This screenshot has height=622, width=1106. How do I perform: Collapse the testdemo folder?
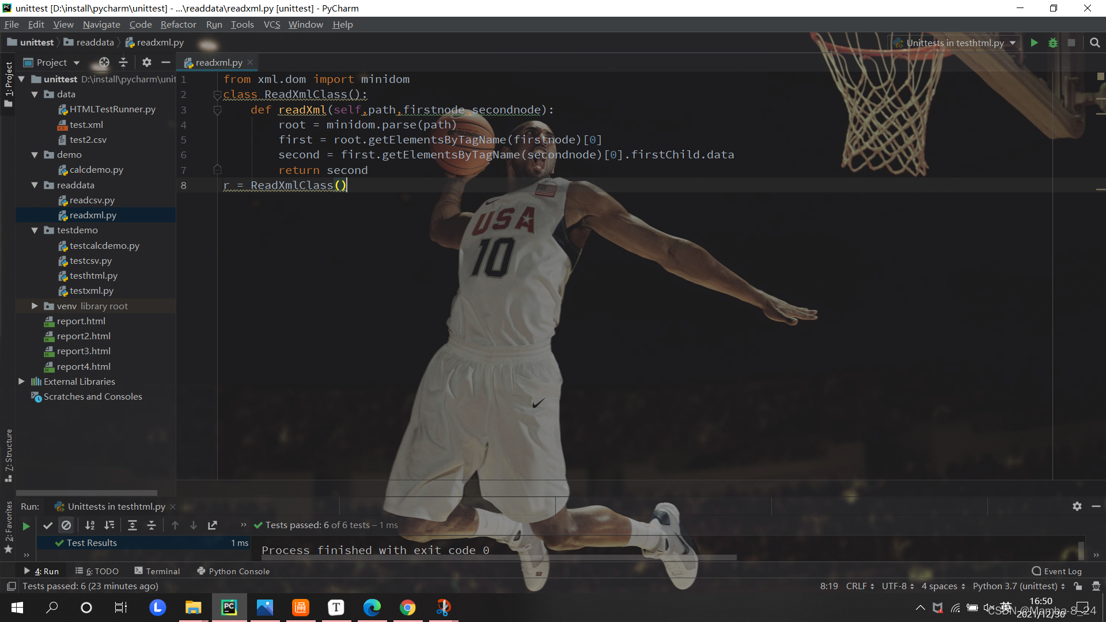coord(35,230)
